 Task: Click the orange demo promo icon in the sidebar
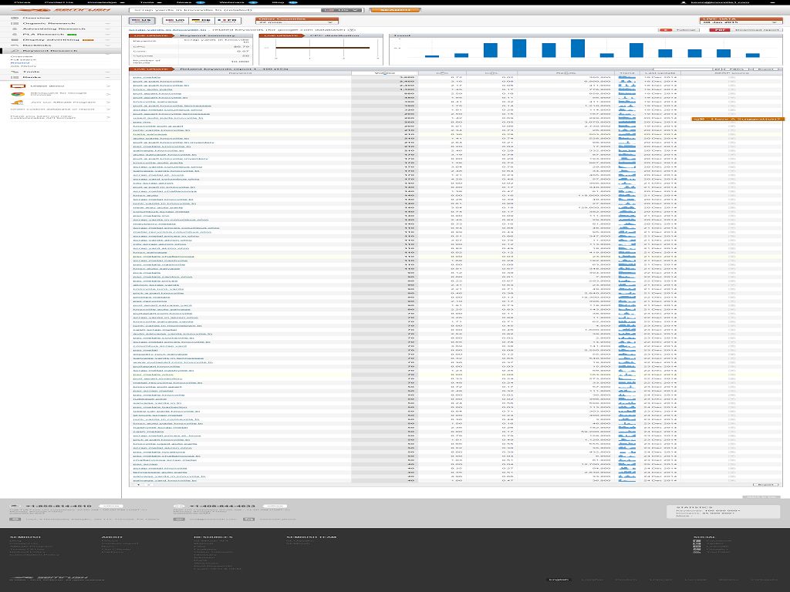pos(18,86)
